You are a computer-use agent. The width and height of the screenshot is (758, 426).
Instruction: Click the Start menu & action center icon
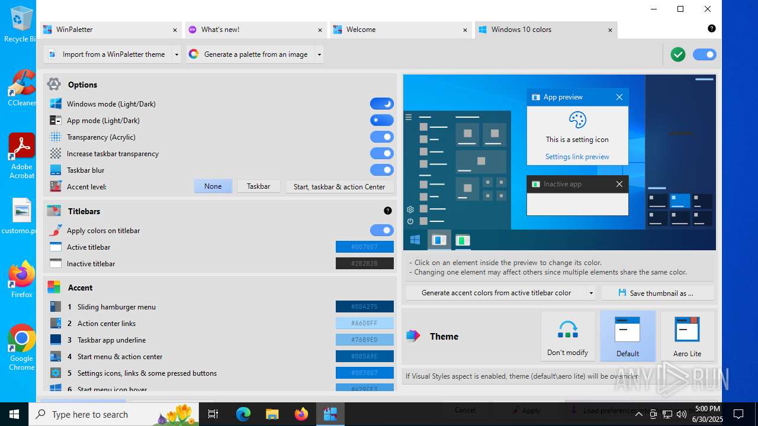[56, 356]
